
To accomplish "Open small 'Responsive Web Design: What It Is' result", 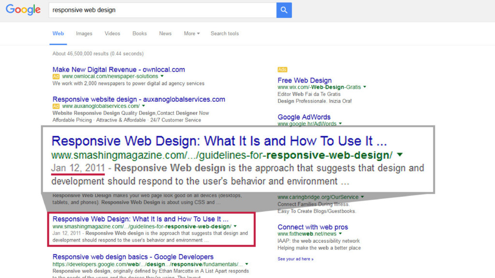I will coord(141,219).
